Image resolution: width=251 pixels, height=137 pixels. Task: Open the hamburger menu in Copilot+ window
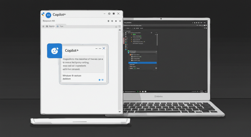(x=120, y=21)
